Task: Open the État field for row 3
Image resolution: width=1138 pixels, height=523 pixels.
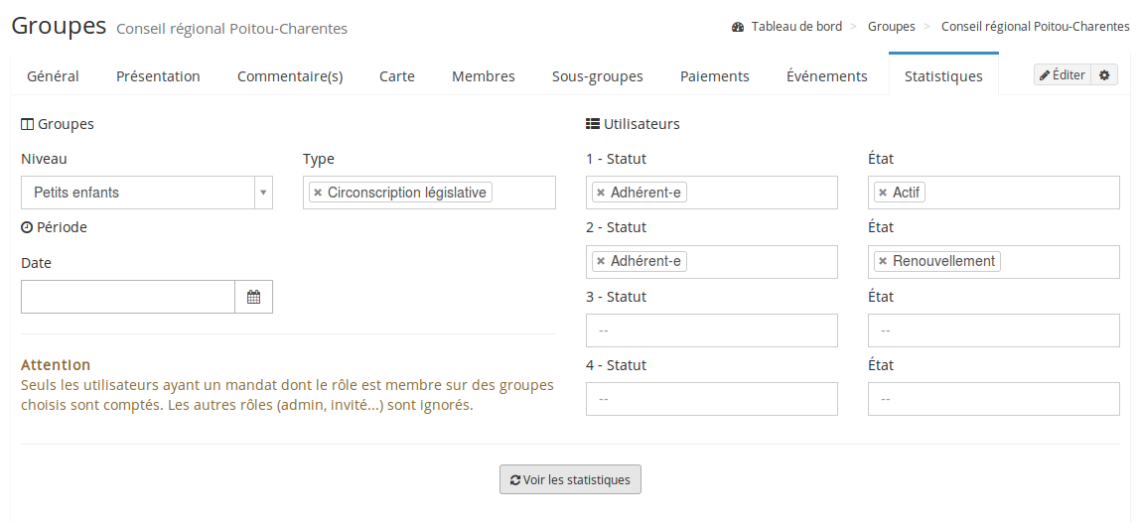Action: point(993,330)
